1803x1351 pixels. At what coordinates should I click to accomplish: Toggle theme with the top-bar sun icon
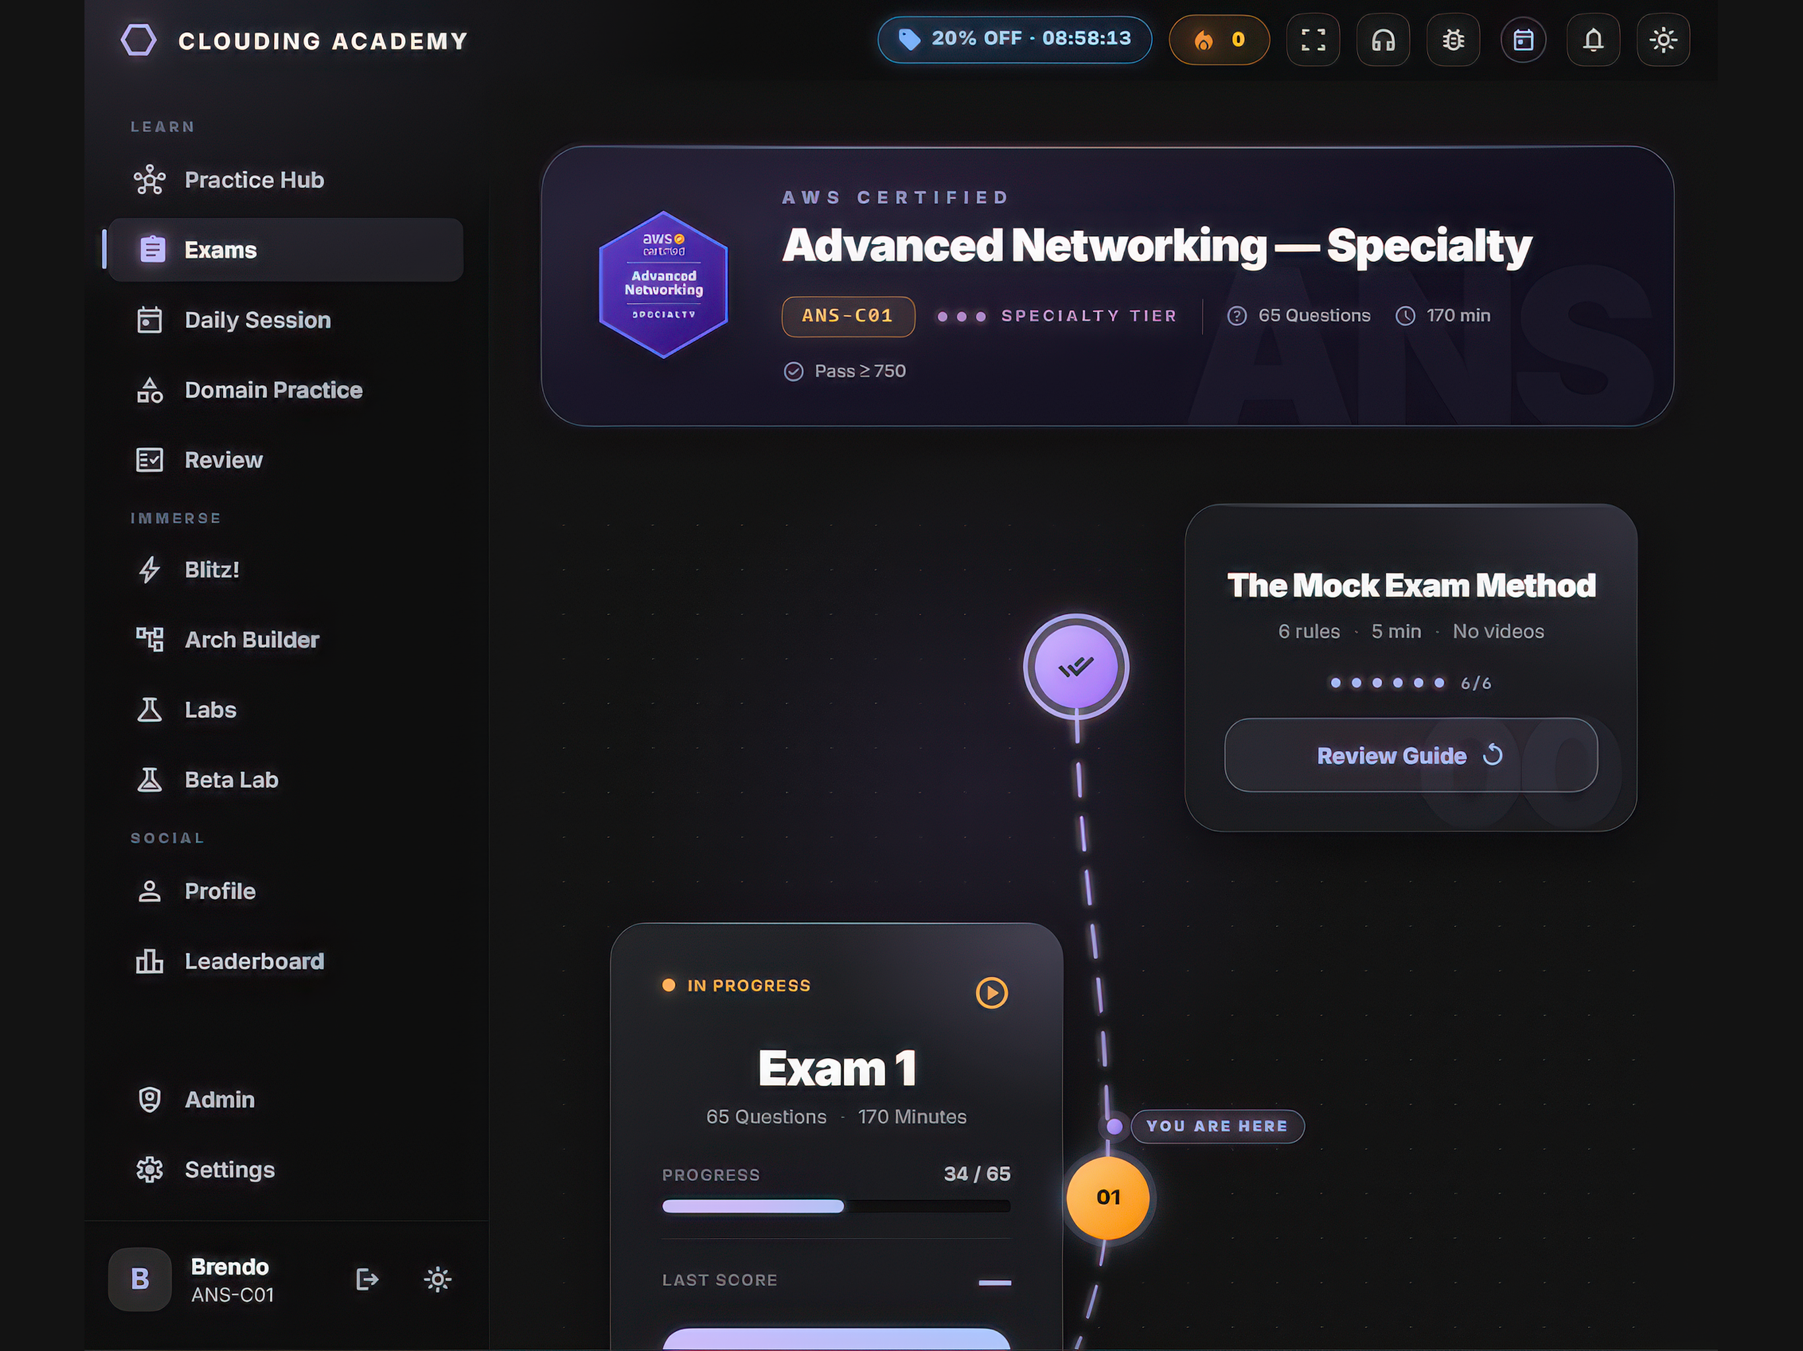(1663, 39)
